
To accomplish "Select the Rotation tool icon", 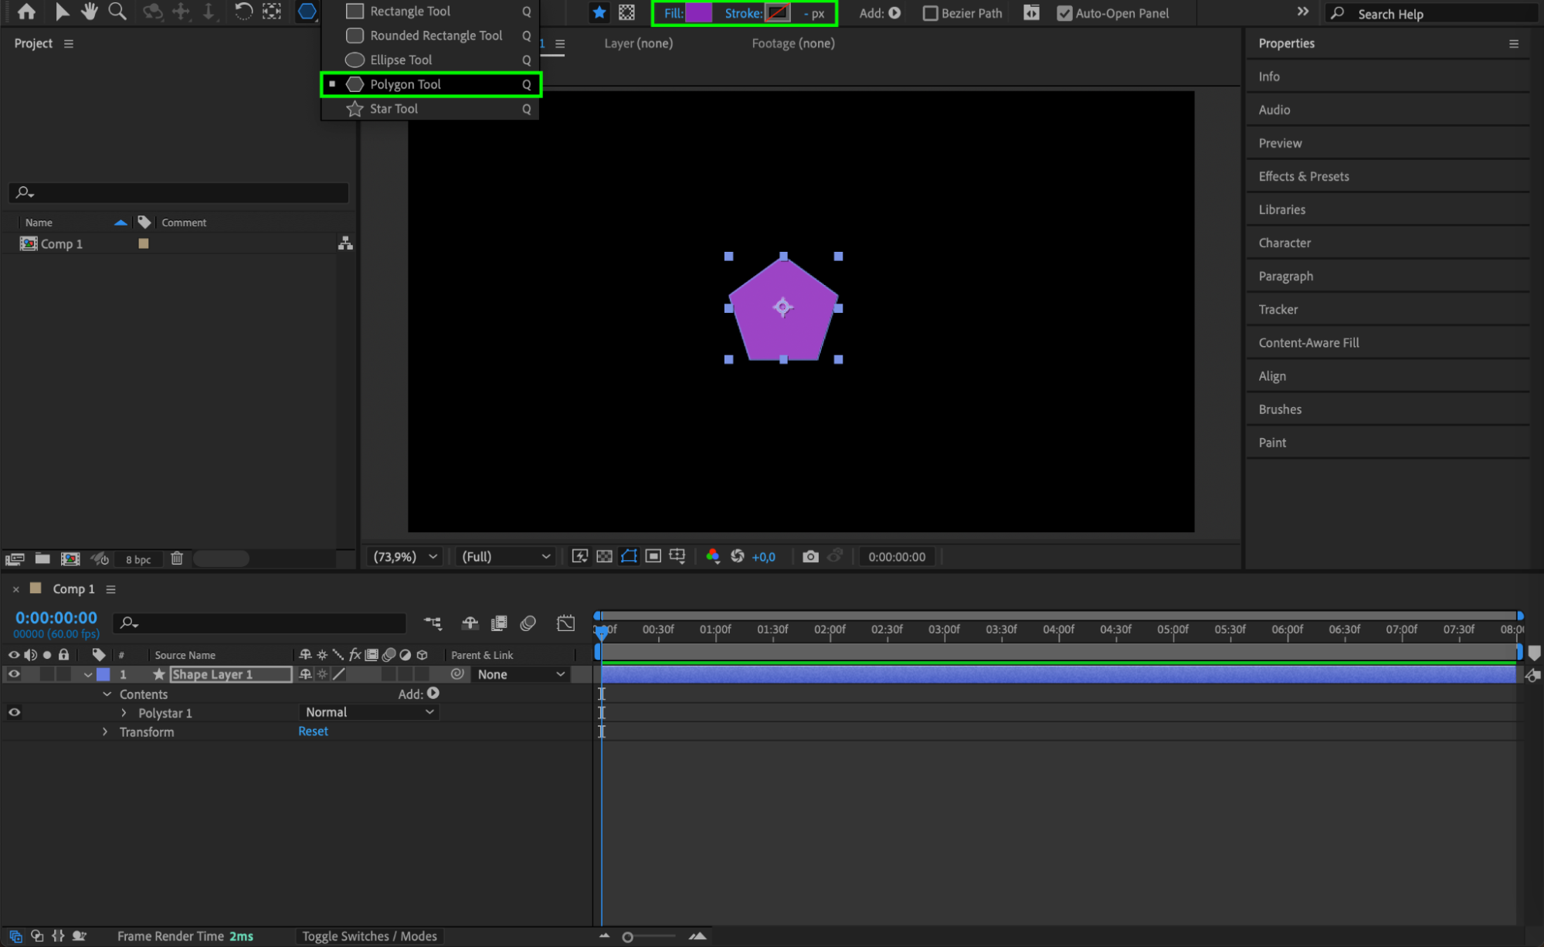I will tap(243, 12).
